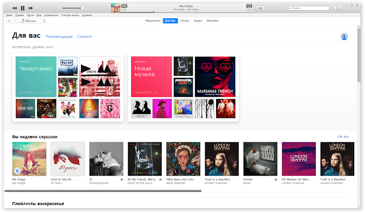Viewport: 365px width, 213px height.
Task: Open the Connect link
Action: tap(84, 36)
